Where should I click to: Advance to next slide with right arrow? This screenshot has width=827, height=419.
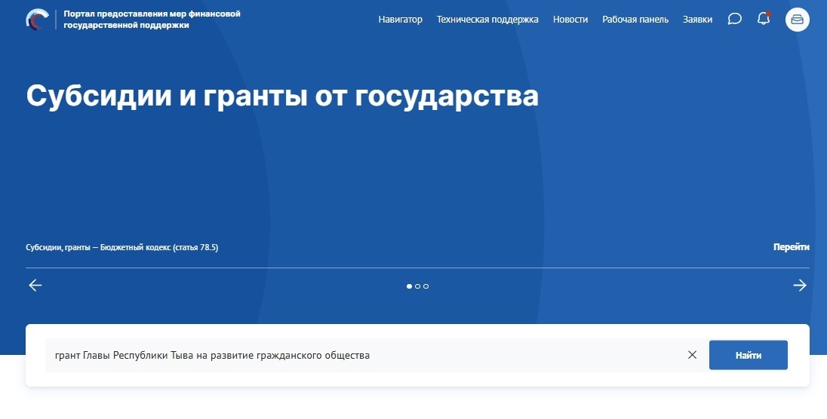(x=799, y=286)
